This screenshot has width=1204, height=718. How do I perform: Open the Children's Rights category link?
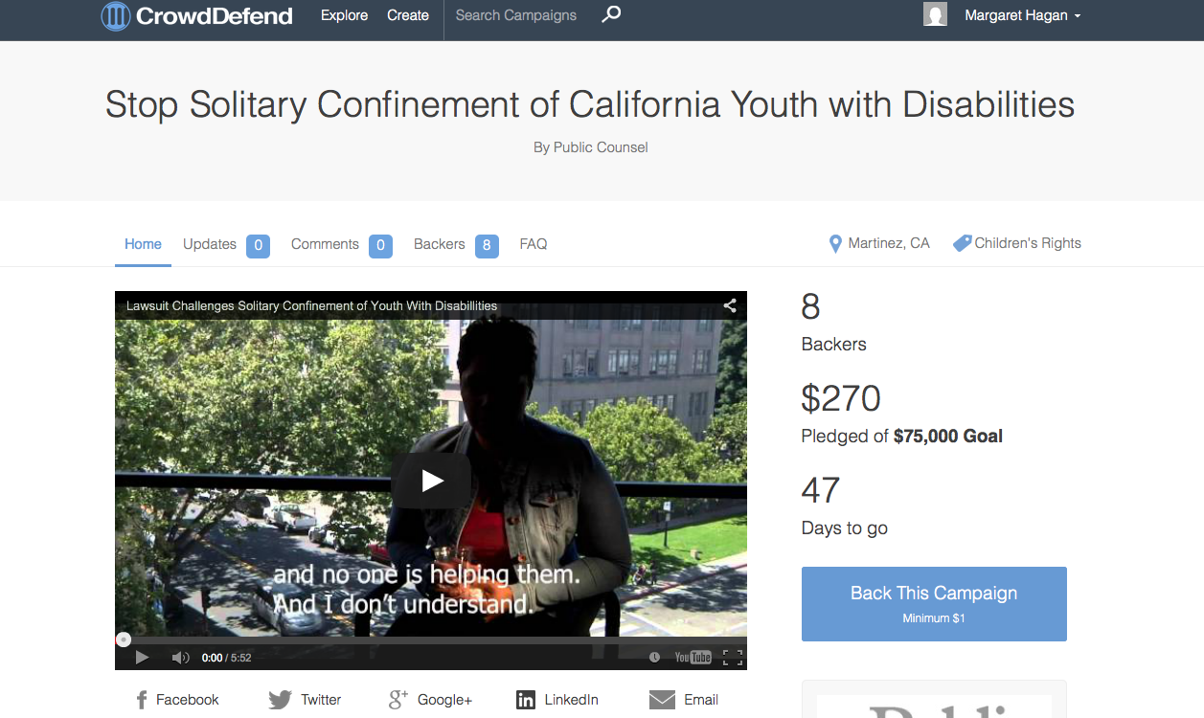tap(1017, 243)
